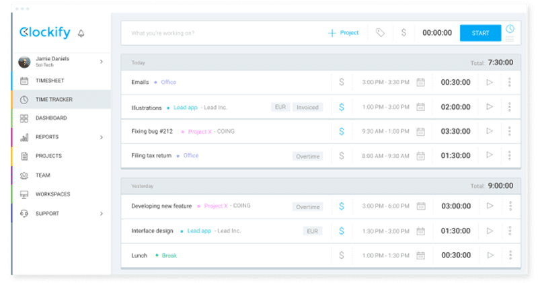Toggle billable status for Emails entry
This screenshot has width=538, height=283.
[x=342, y=82]
